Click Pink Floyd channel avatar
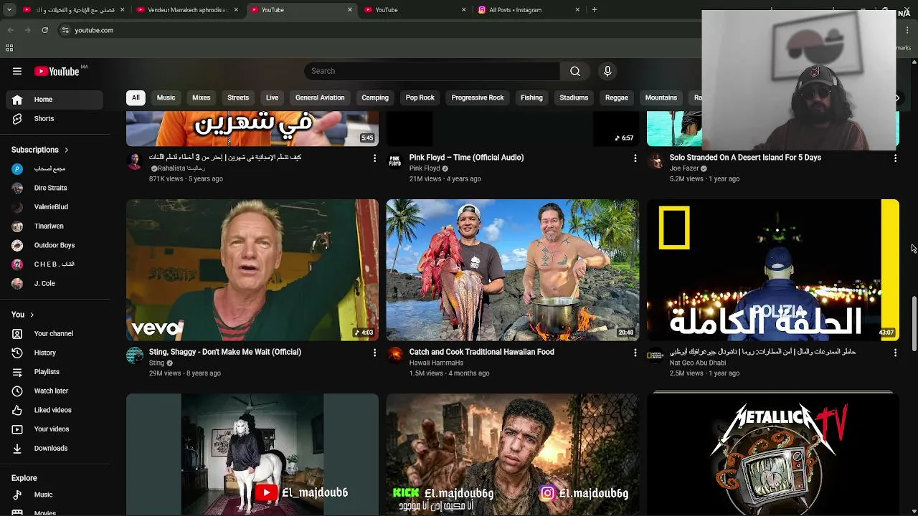Image resolution: width=918 pixels, height=516 pixels. (395, 161)
